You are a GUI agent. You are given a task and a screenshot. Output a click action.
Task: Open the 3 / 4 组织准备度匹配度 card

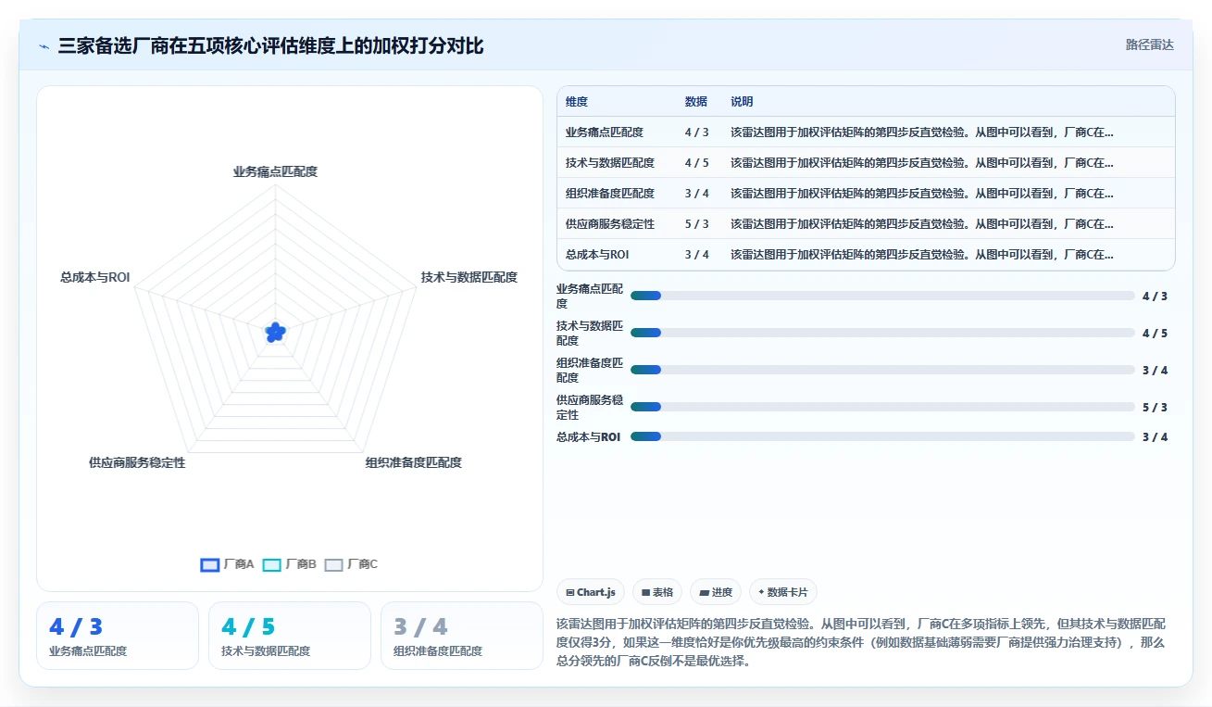462,636
